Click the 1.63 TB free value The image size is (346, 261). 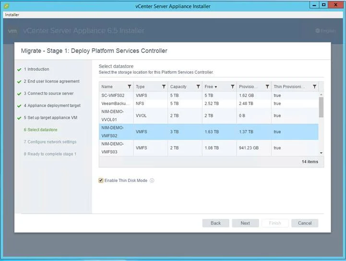tap(212, 132)
